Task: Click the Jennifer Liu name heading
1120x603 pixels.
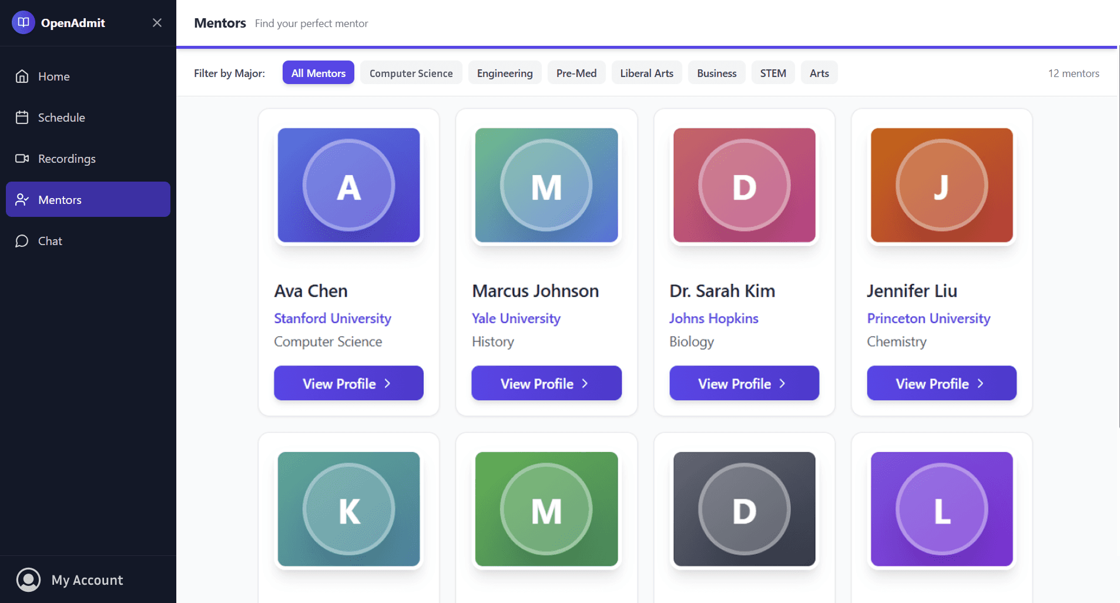Action: click(x=912, y=291)
